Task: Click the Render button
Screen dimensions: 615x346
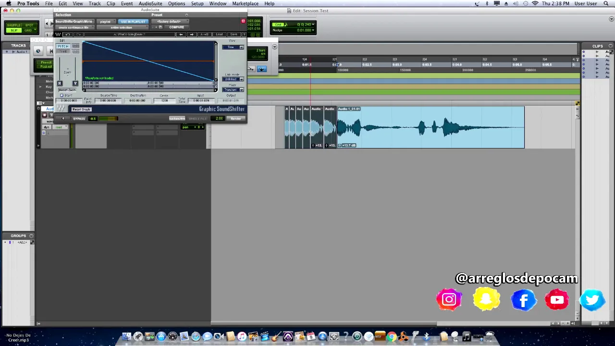Action: click(x=236, y=119)
